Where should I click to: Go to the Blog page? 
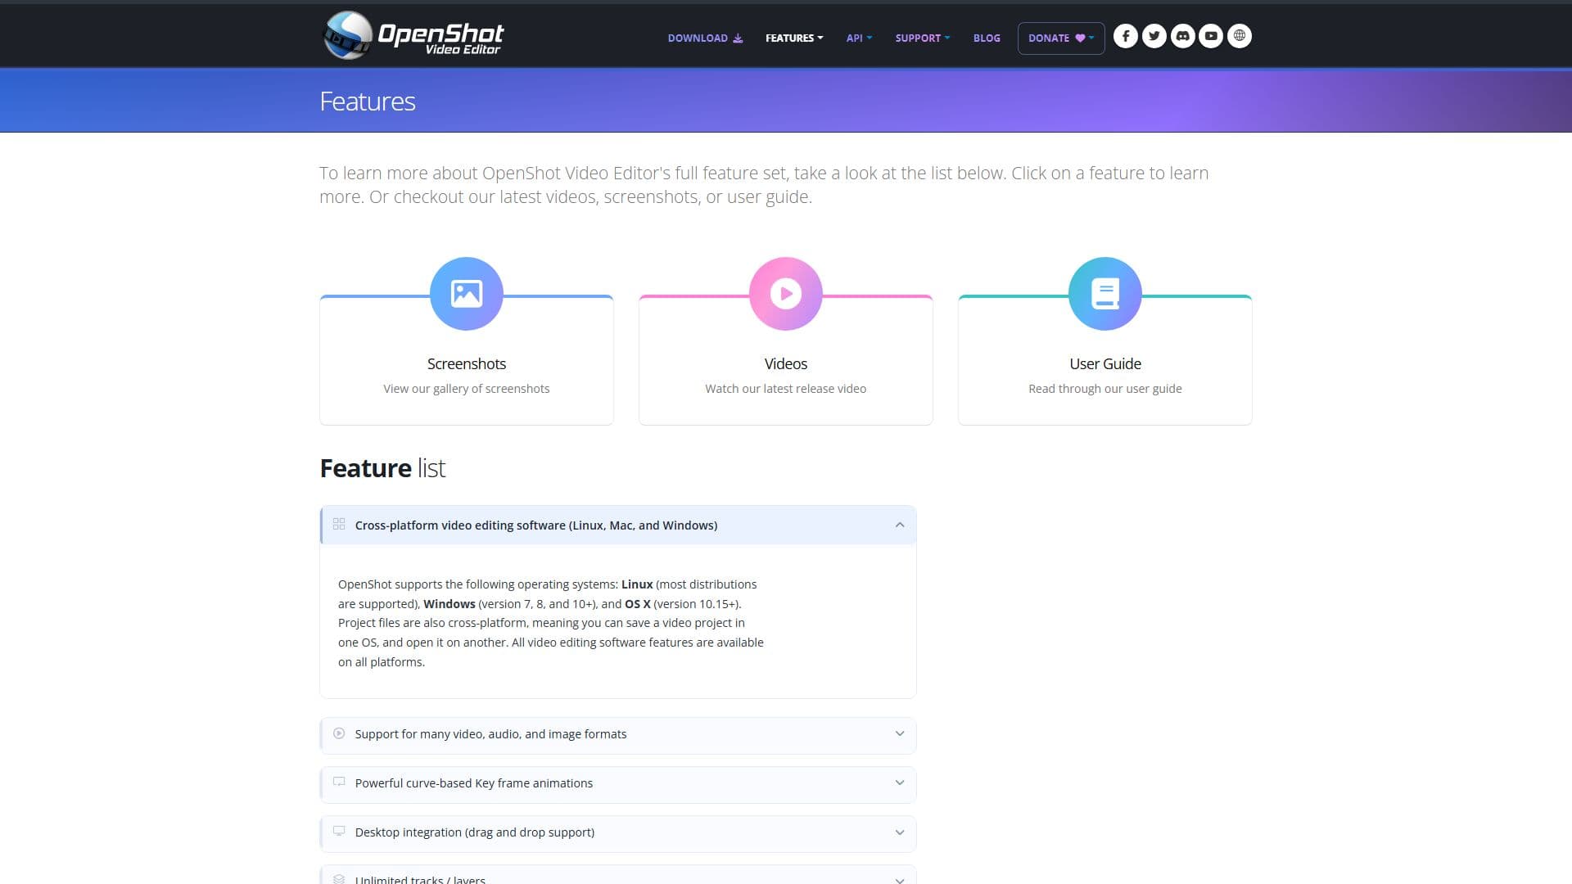click(987, 38)
